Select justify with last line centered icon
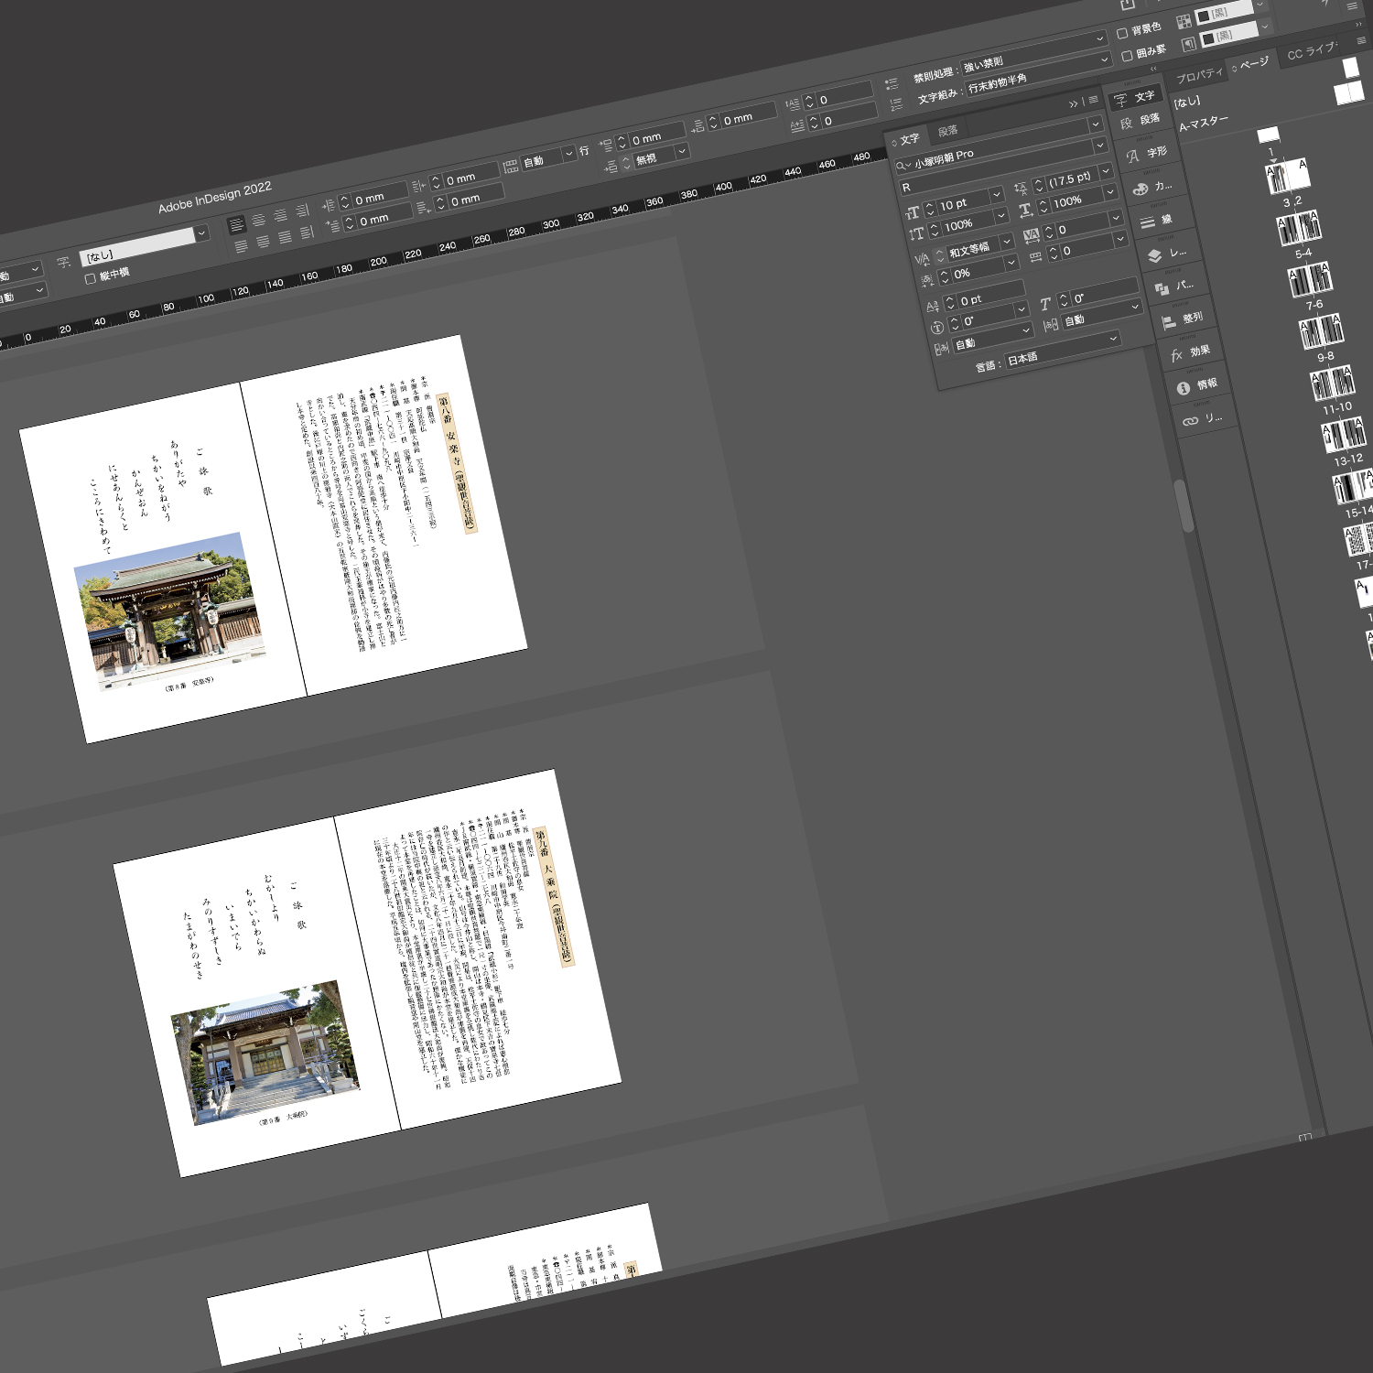Screen dimensions: 1373x1373 click(263, 243)
